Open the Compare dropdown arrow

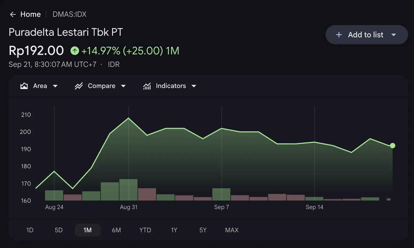[x=123, y=86]
